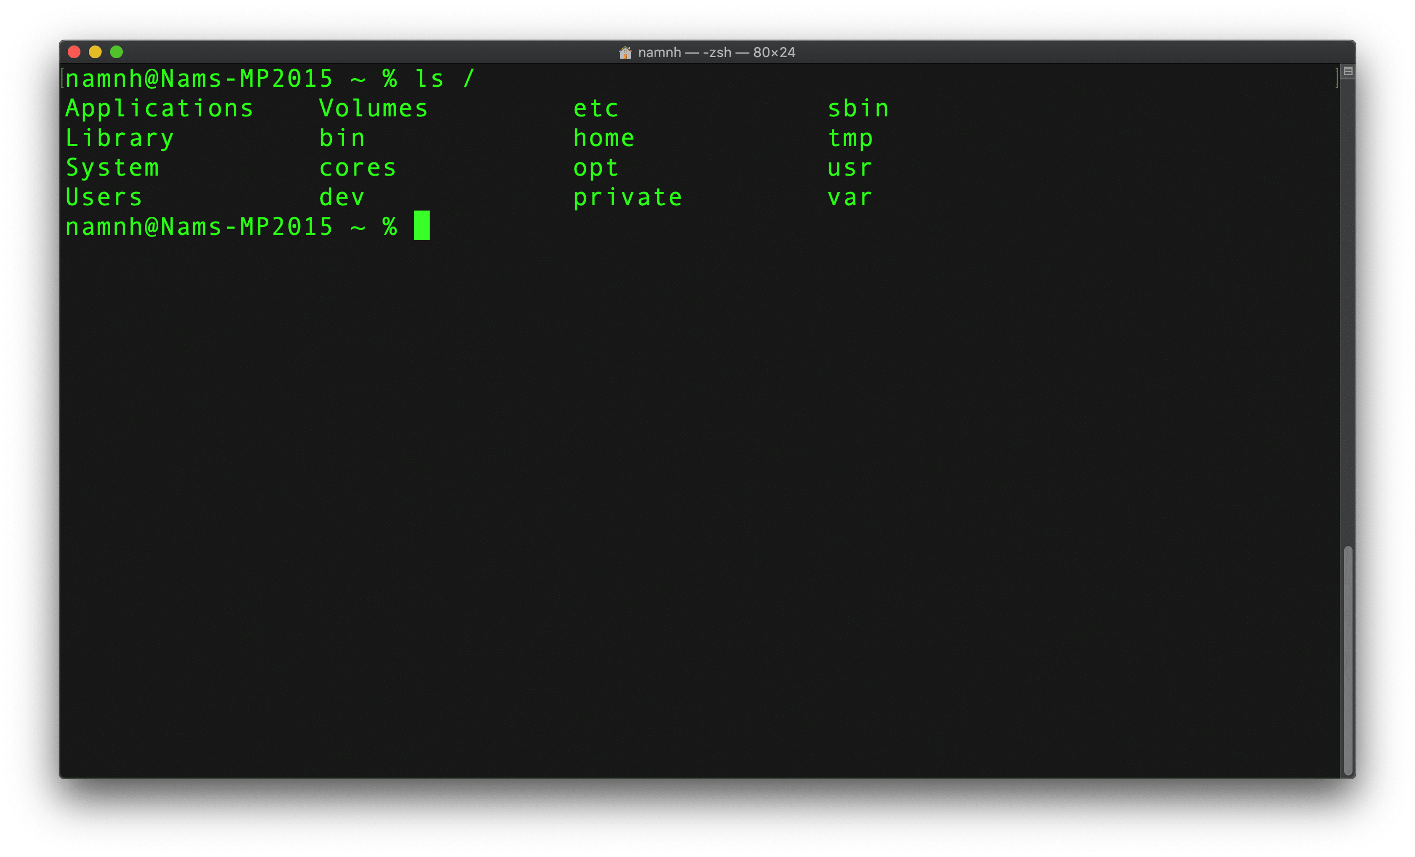Close the Terminal window with red button
Image resolution: width=1415 pixels, height=857 pixels.
click(74, 52)
